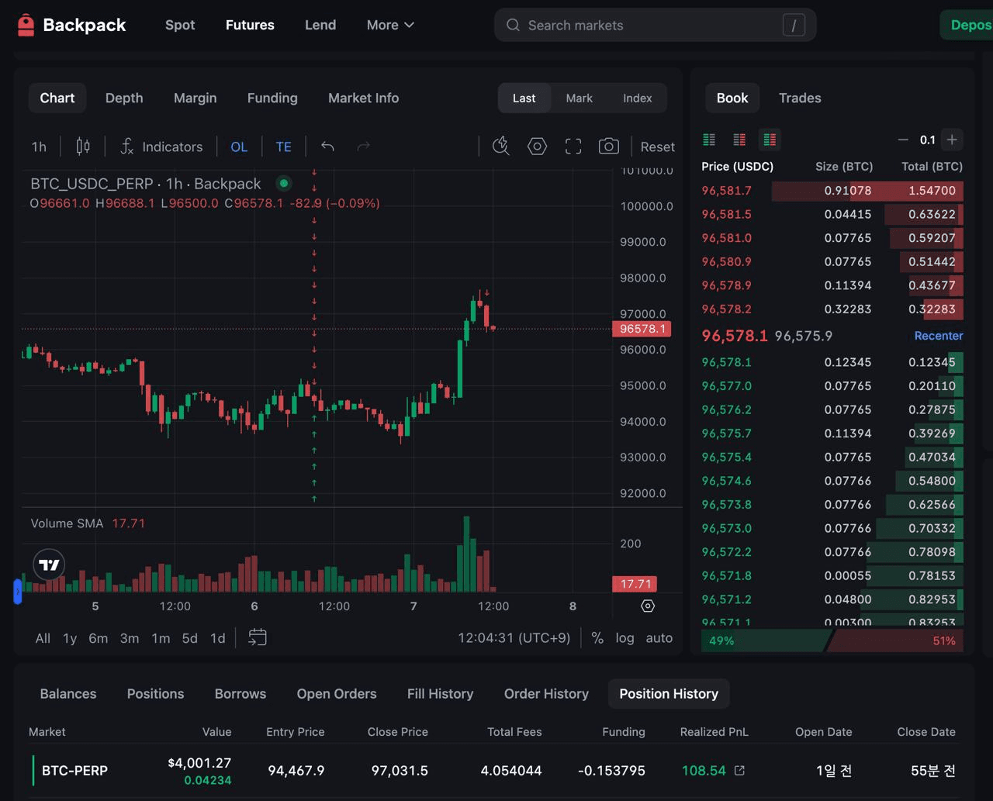The height and width of the screenshot is (801, 993).
Task: Redo the chart action
Action: pyautogui.click(x=363, y=147)
